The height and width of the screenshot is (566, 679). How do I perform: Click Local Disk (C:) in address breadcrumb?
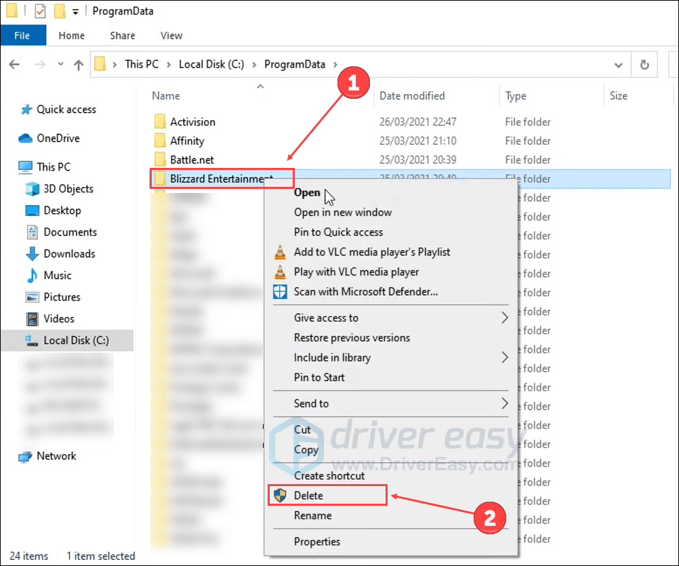coord(211,64)
